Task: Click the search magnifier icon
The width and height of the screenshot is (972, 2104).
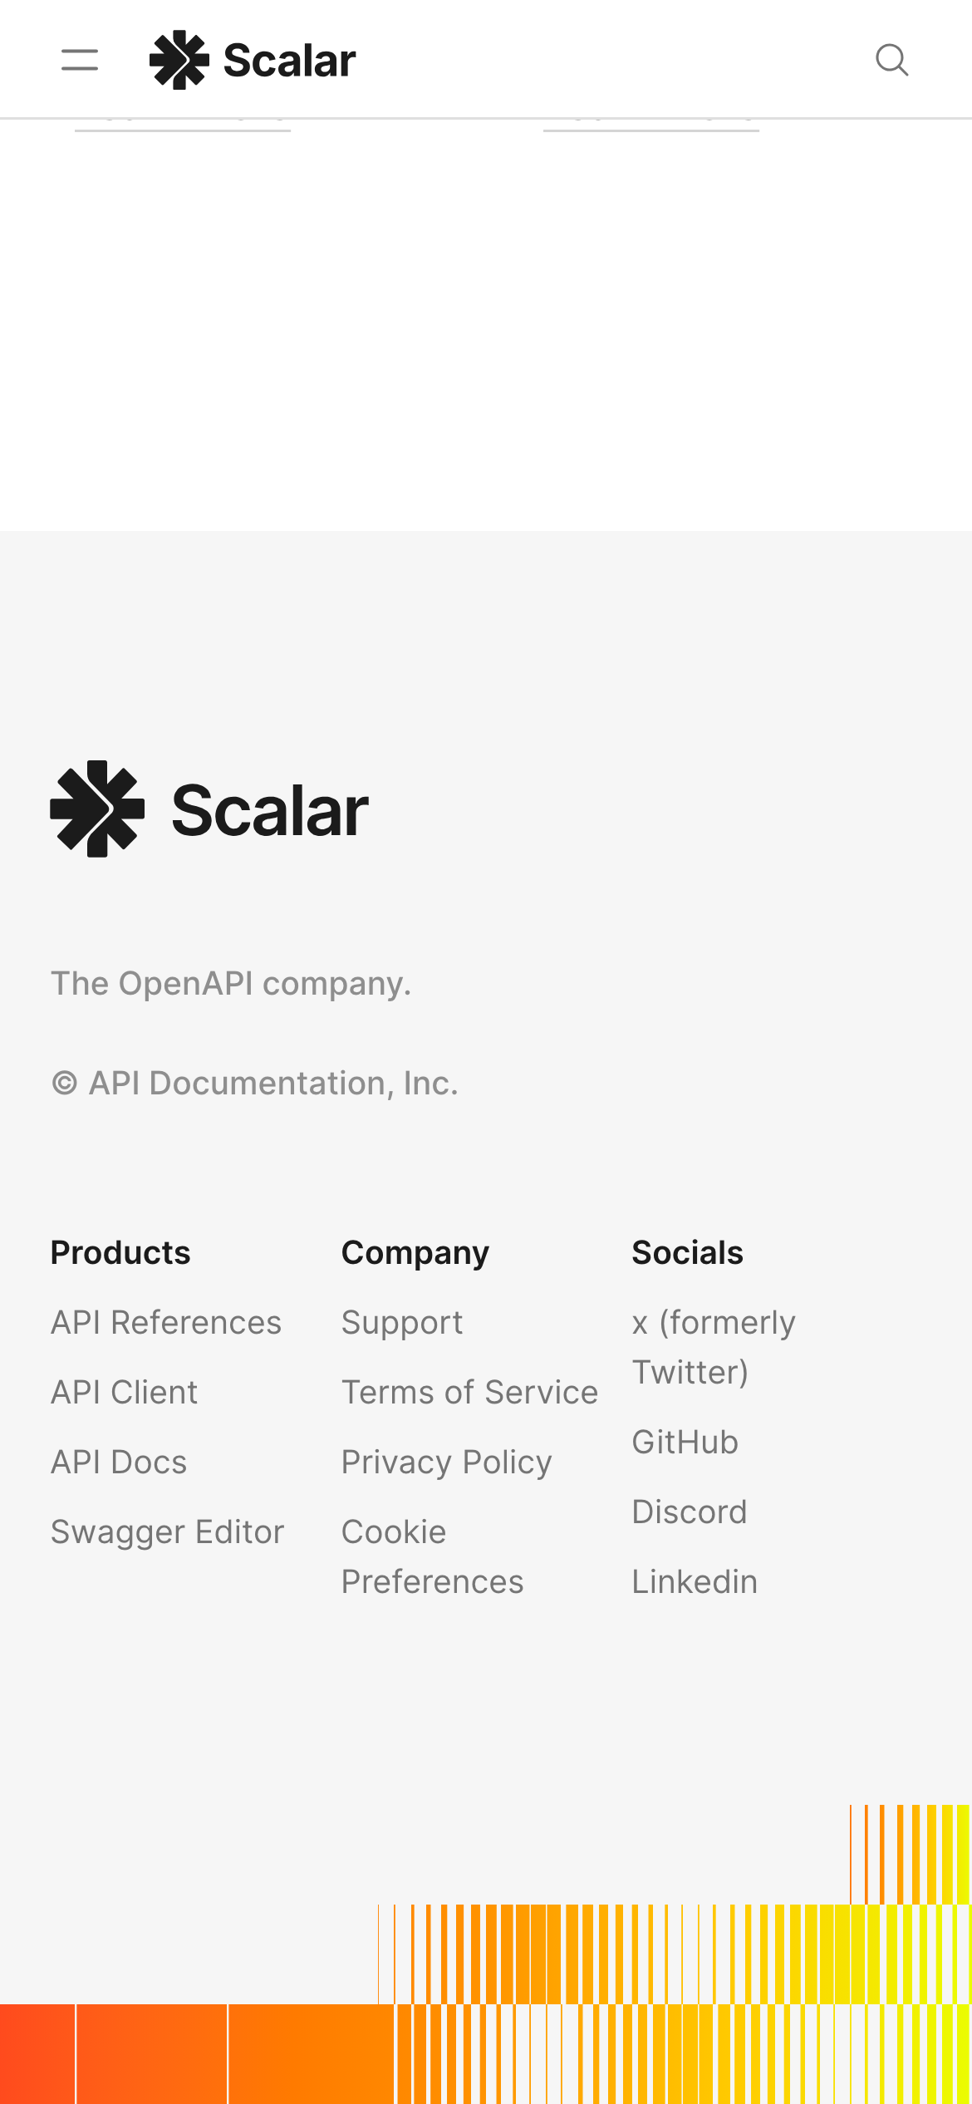Action: (x=892, y=60)
